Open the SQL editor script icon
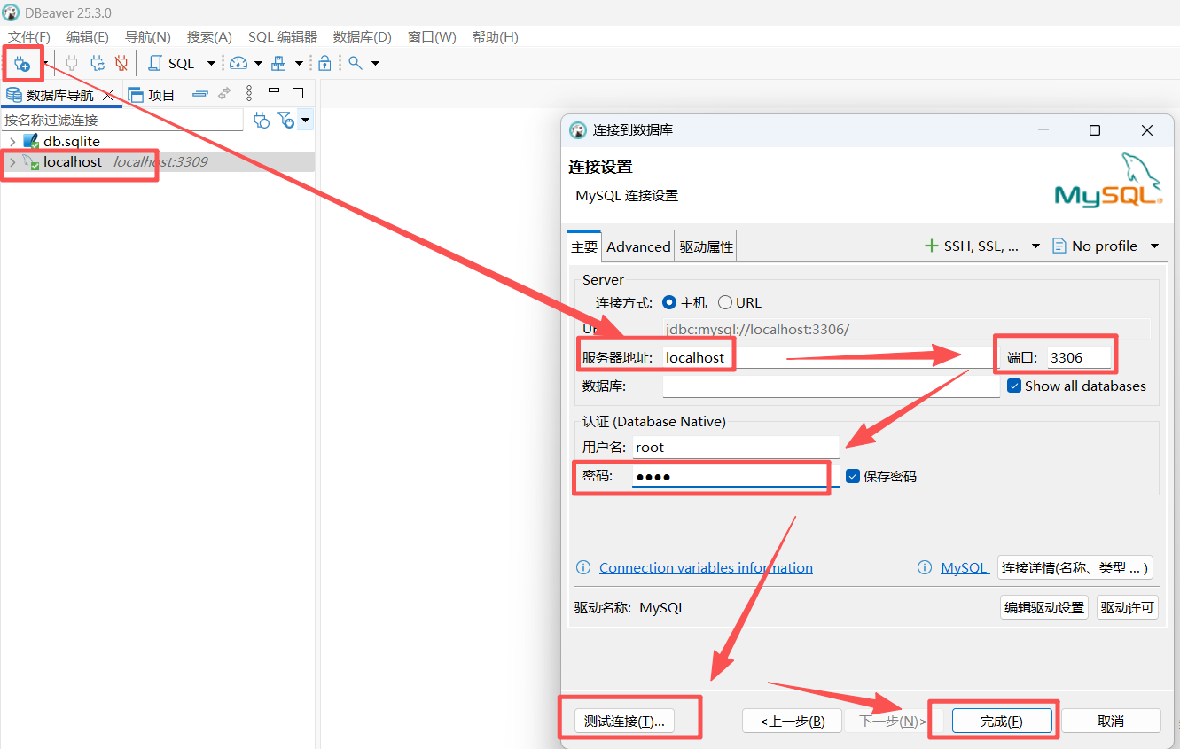The image size is (1180, 749). tap(156, 64)
